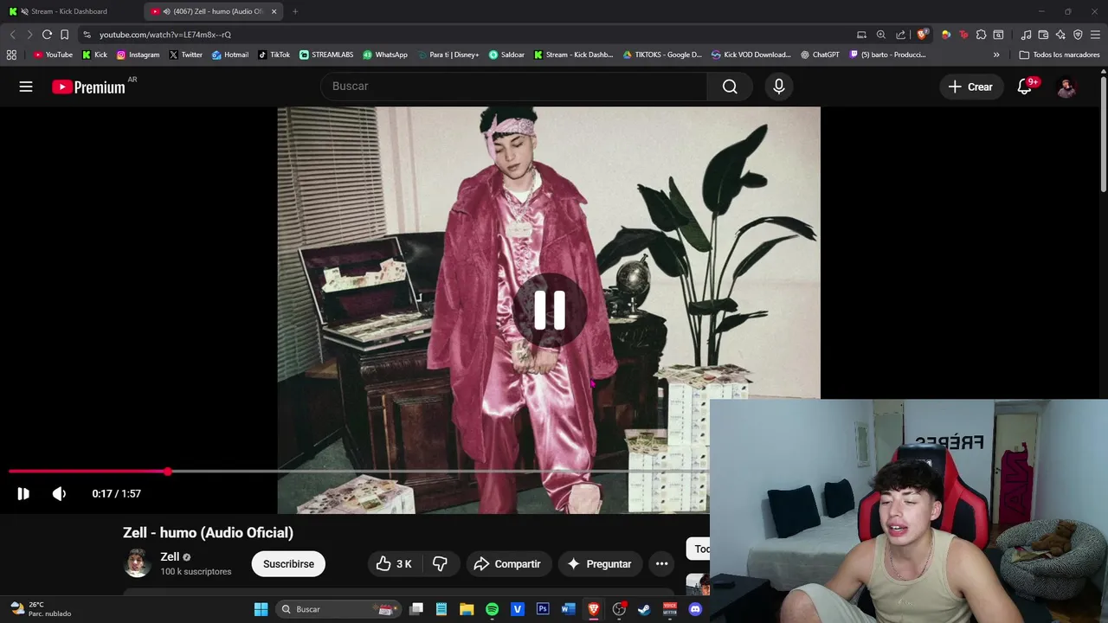
Task: Open OBS Studio from the taskbar
Action: tap(619, 609)
